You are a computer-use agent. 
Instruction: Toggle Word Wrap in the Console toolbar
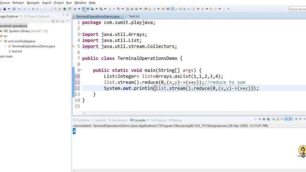(282, 119)
